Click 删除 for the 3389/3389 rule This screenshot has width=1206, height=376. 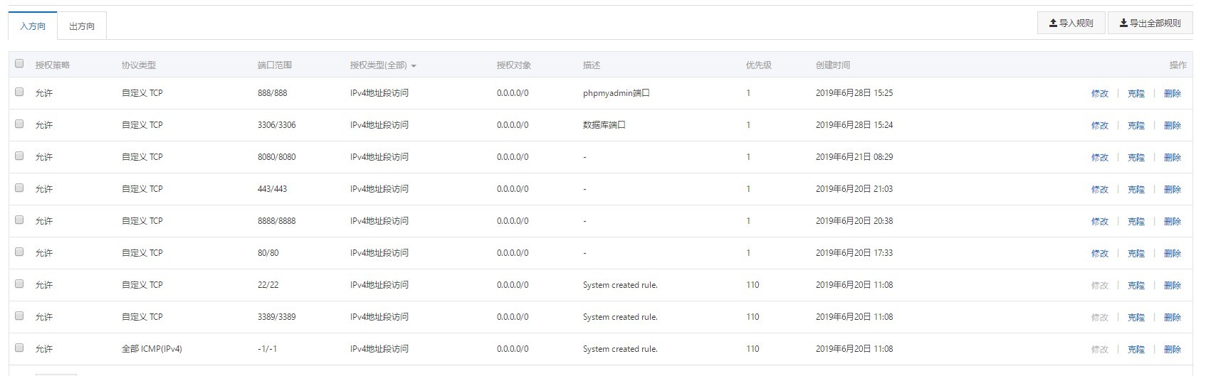[x=1173, y=318]
